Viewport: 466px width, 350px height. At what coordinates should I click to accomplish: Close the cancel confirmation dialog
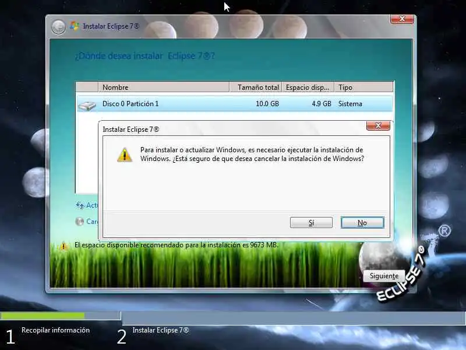[378, 125]
